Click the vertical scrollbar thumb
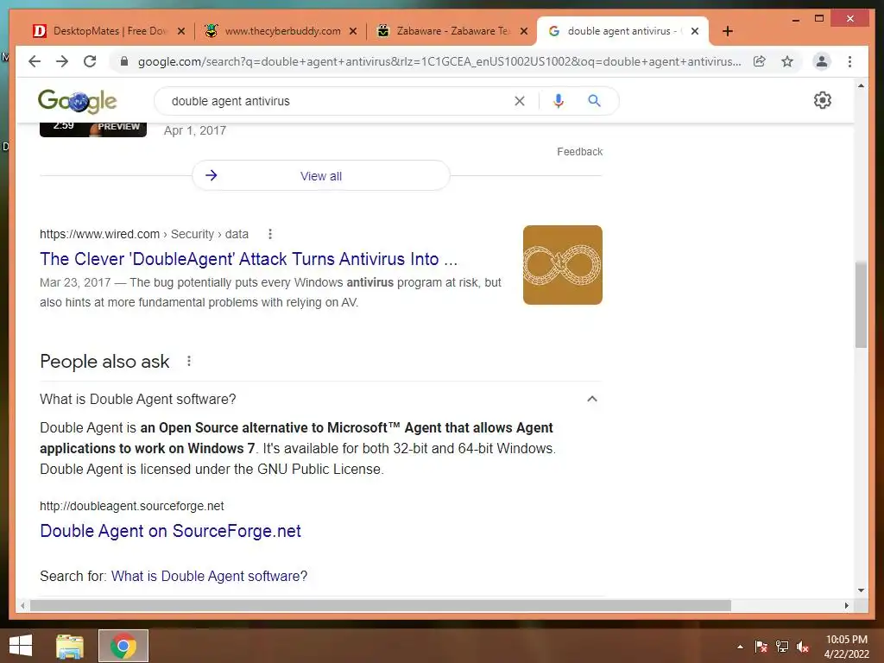 tap(861, 305)
